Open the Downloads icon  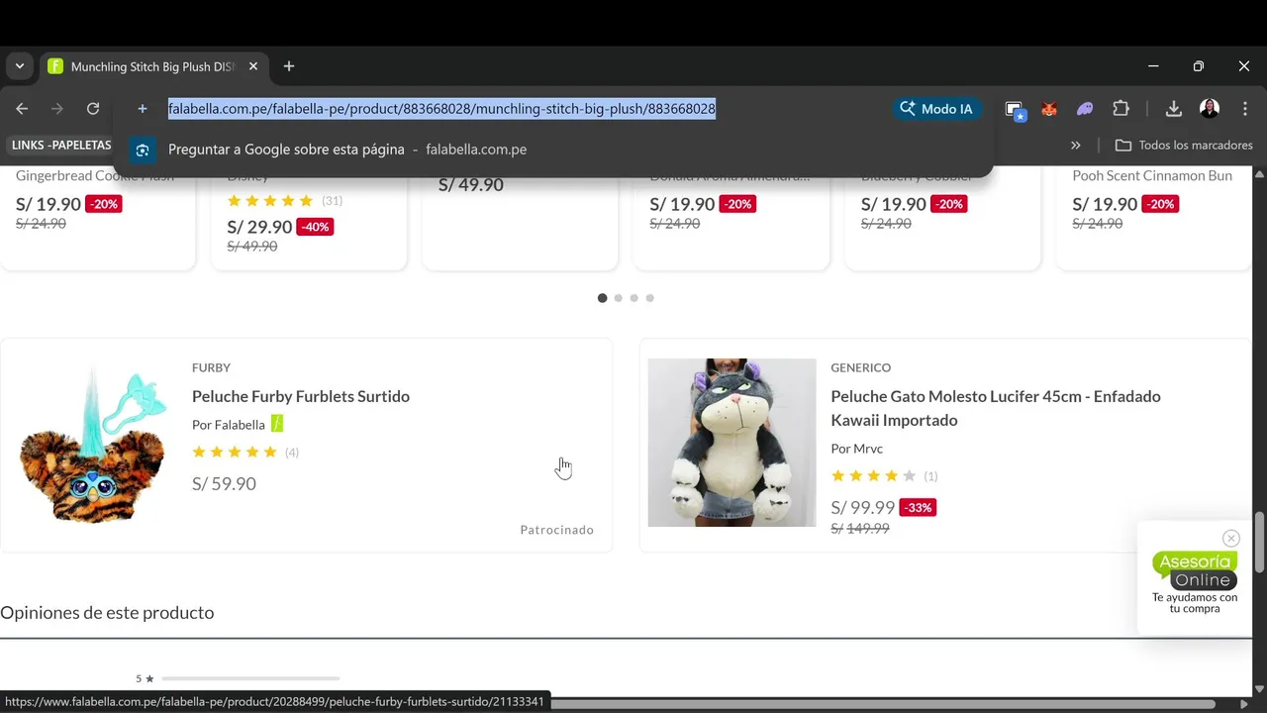coord(1173,109)
